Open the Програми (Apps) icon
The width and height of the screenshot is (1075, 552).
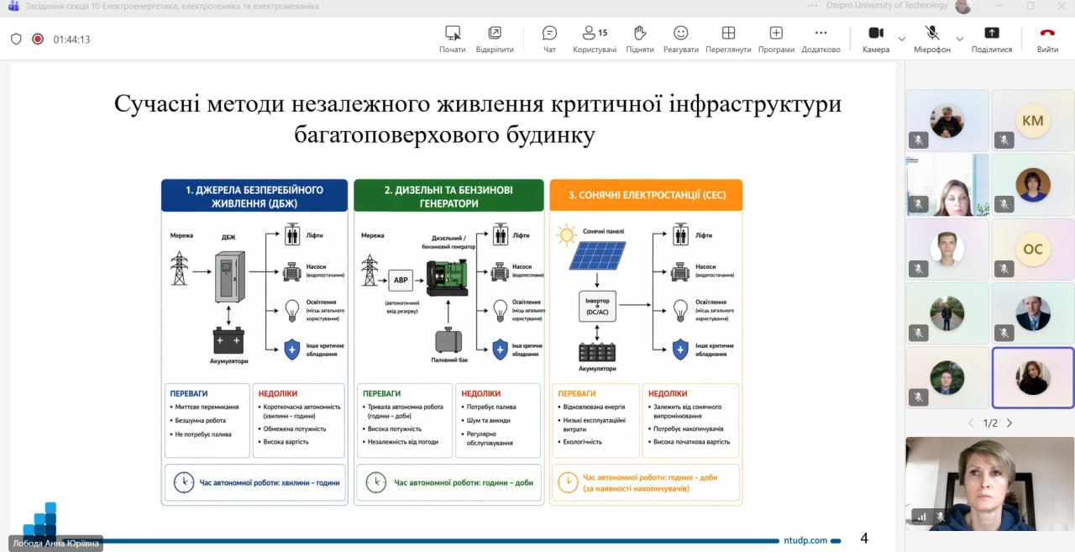[x=776, y=38]
